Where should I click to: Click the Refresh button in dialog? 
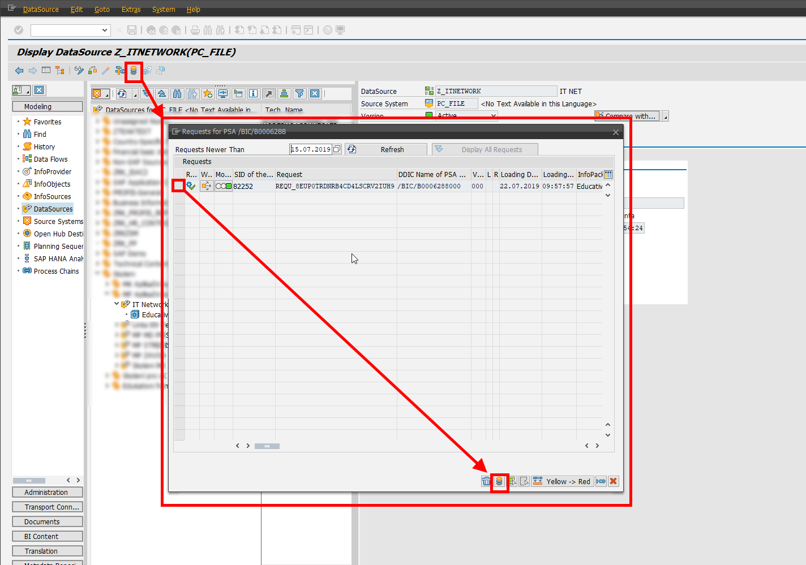pyautogui.click(x=386, y=149)
